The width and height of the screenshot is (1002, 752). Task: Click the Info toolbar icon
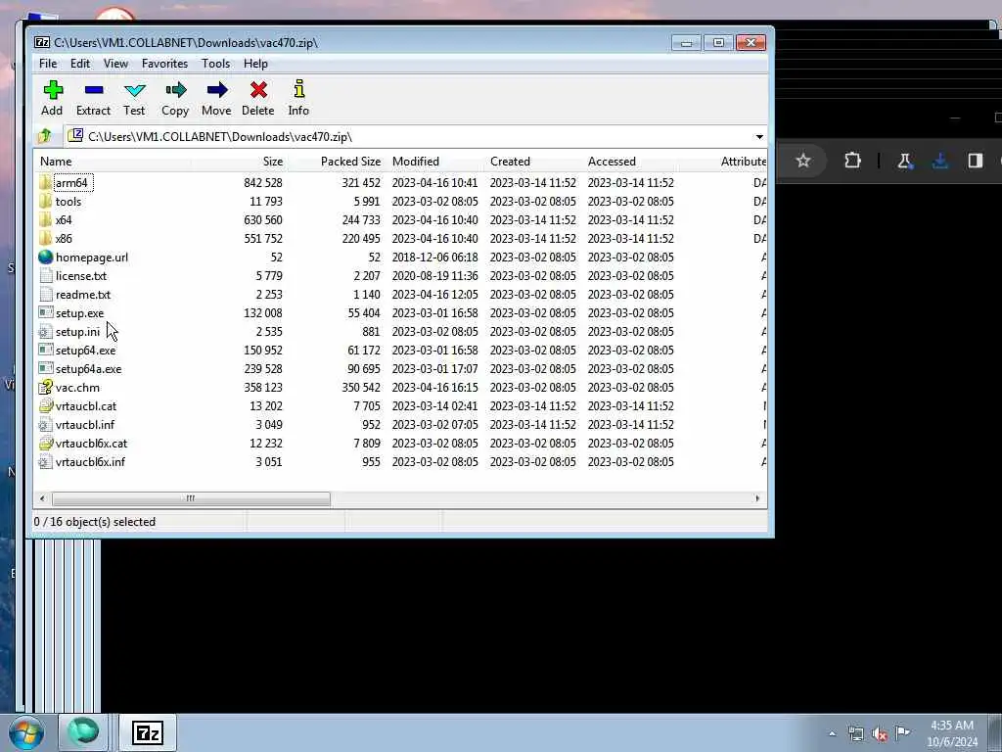(x=298, y=89)
